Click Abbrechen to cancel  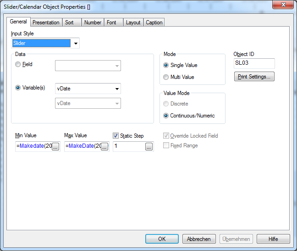click(x=199, y=239)
